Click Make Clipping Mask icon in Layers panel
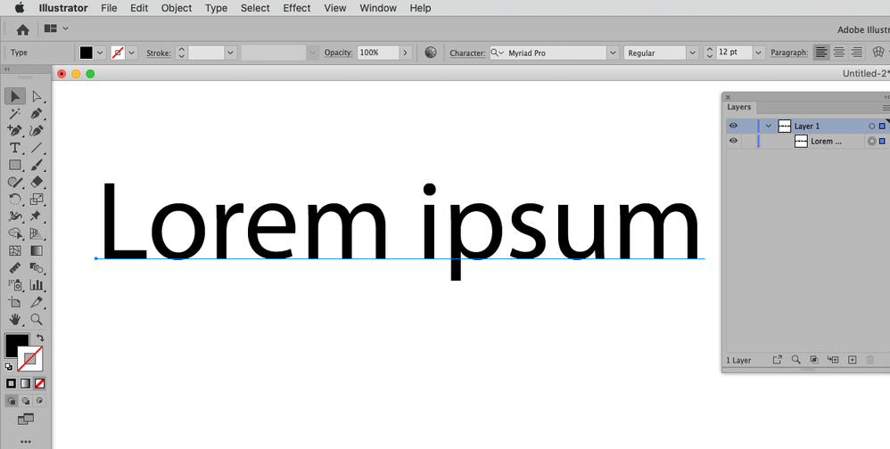This screenshot has width=890, height=449. (814, 359)
